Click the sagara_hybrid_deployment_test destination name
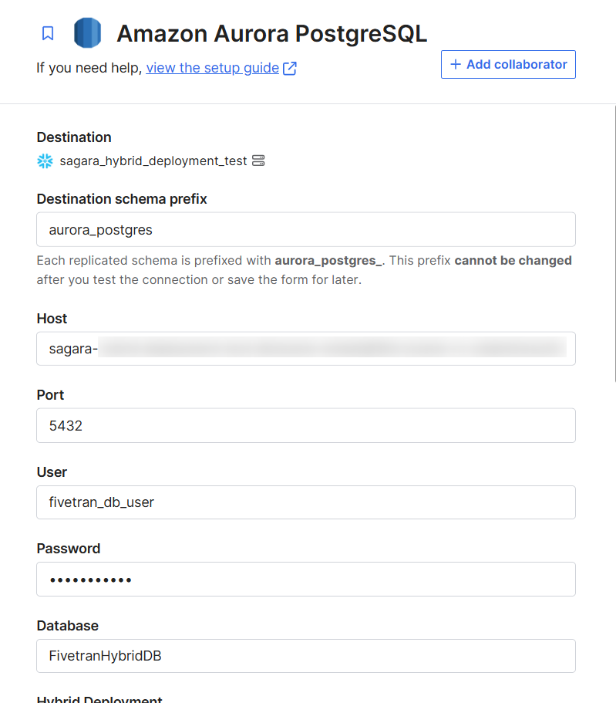Viewport: 616px width, 703px height. click(153, 161)
